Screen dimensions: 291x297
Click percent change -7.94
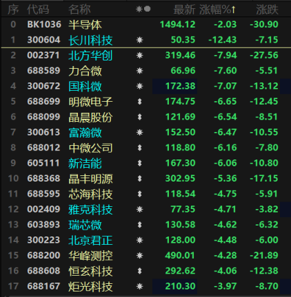pyautogui.click(x=225, y=55)
